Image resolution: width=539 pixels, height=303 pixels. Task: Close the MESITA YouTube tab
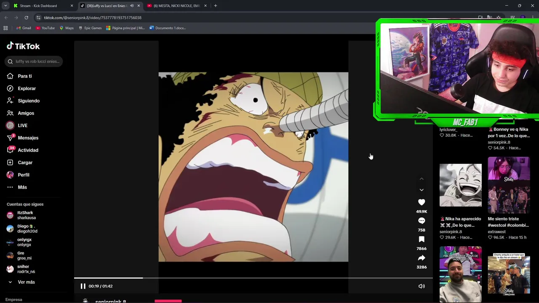pyautogui.click(x=205, y=6)
